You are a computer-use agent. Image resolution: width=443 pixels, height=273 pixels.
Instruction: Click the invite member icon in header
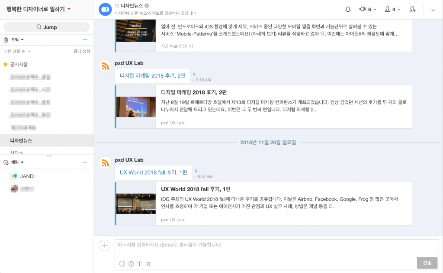[x=412, y=9]
